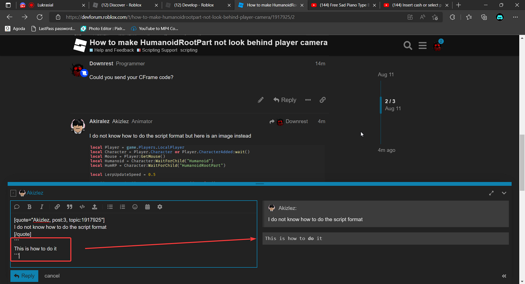Edit Downrest's post using the pencil icon

[x=261, y=100]
